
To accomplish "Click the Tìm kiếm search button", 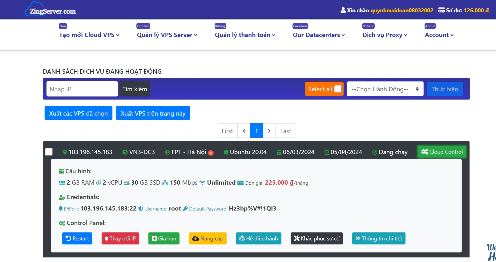I will click(x=135, y=89).
